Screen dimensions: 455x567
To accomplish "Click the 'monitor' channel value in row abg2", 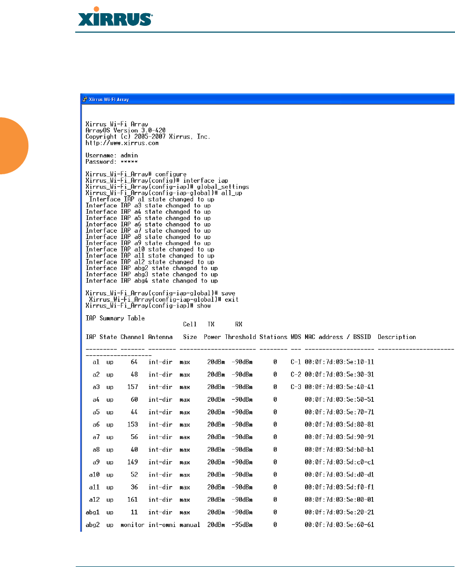I will tap(132, 525).
